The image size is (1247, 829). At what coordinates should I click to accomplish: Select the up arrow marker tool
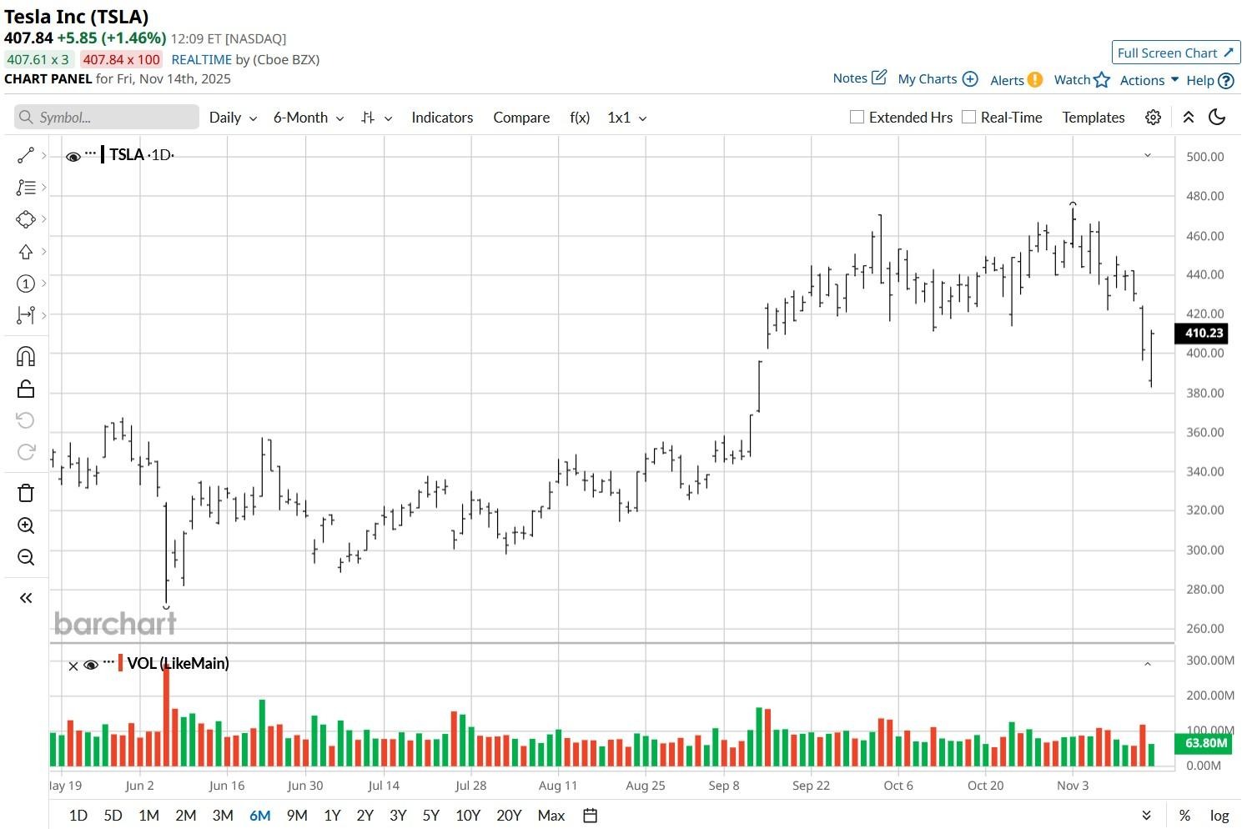(x=26, y=252)
